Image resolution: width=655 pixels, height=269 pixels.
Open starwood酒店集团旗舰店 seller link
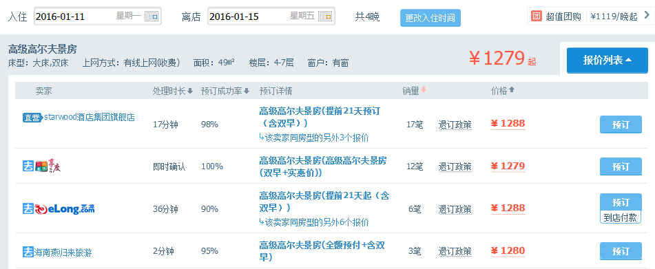click(x=90, y=117)
